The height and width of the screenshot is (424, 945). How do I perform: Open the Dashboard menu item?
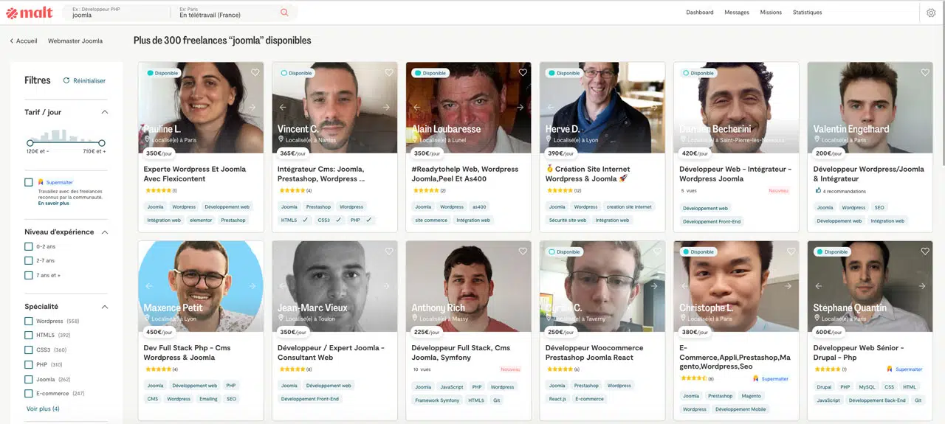[x=699, y=13]
